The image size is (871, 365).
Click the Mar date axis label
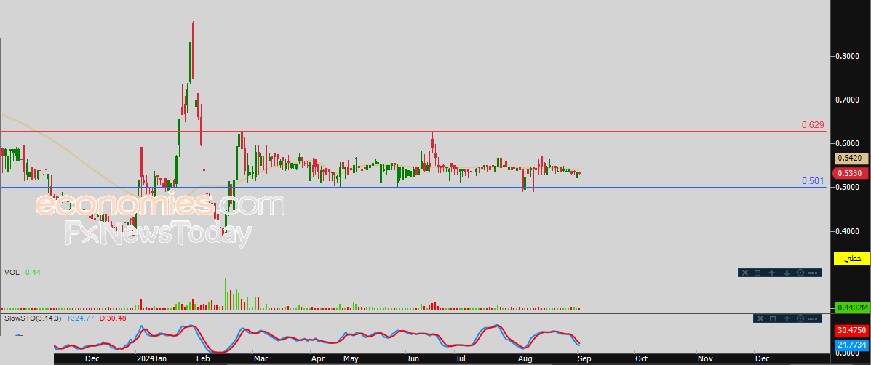[x=260, y=359]
